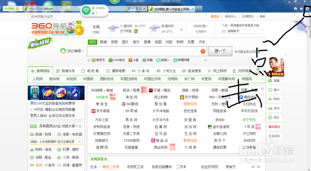Click the gear icon beside 爱奇艺
The width and height of the screenshot is (311, 171).
point(89,60)
